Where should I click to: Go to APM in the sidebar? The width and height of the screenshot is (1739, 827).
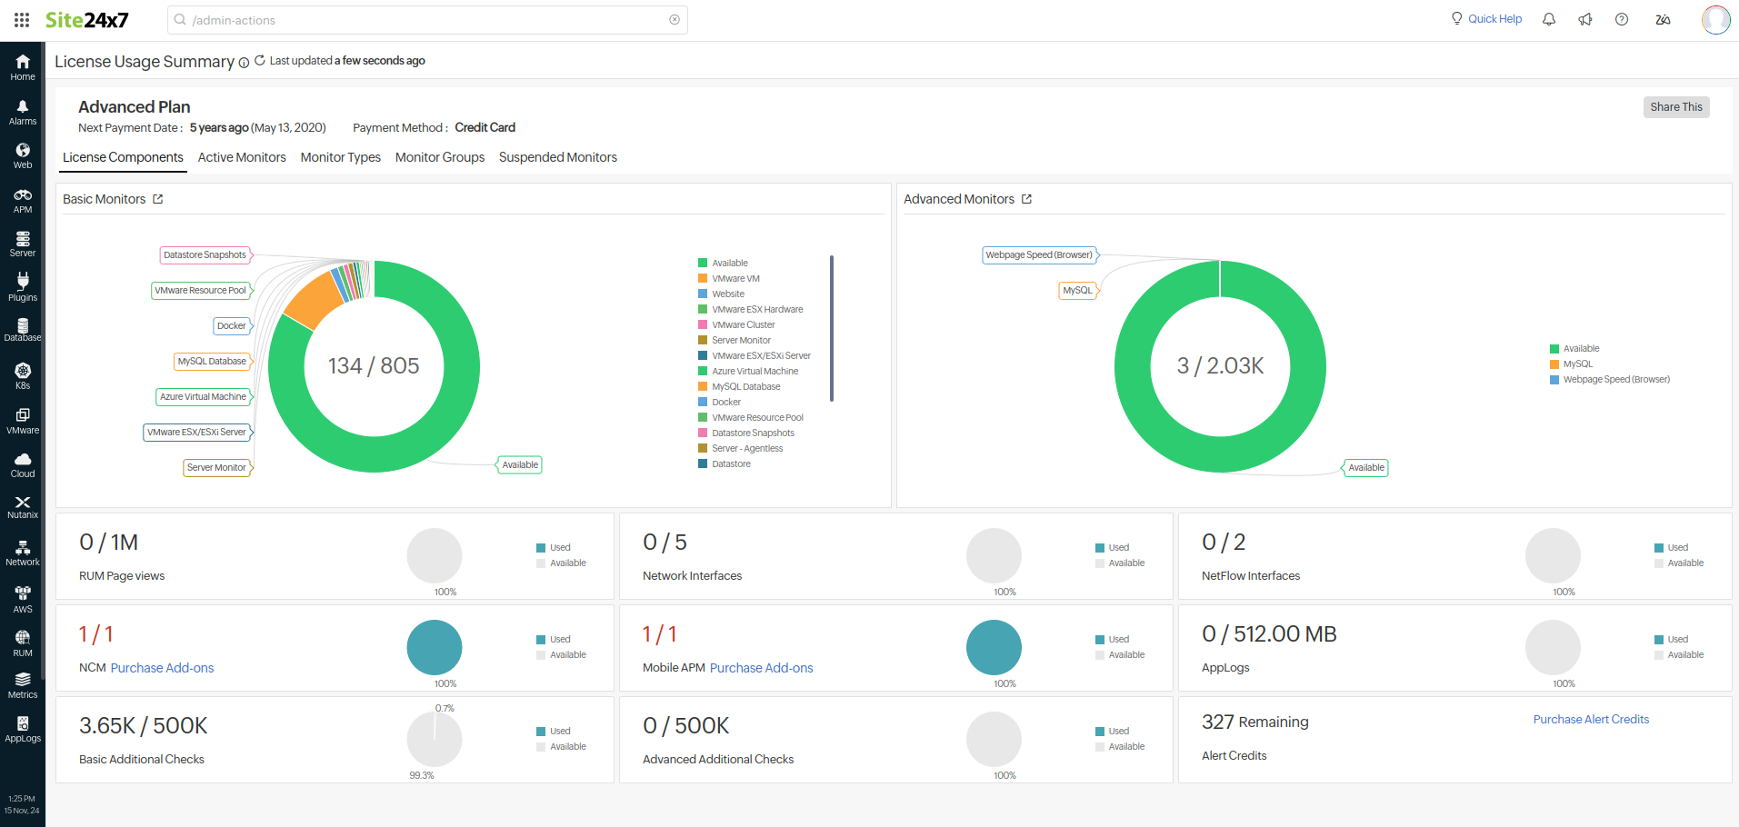23,201
